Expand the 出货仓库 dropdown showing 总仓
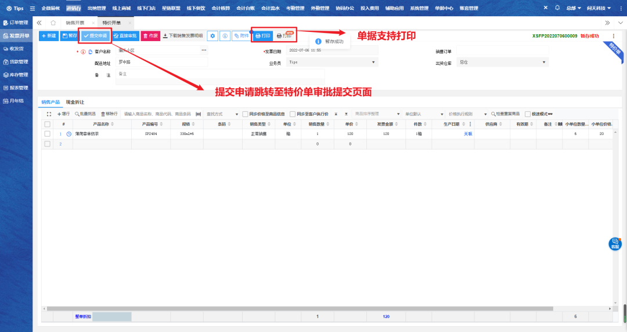627x332 pixels. click(x=502, y=62)
